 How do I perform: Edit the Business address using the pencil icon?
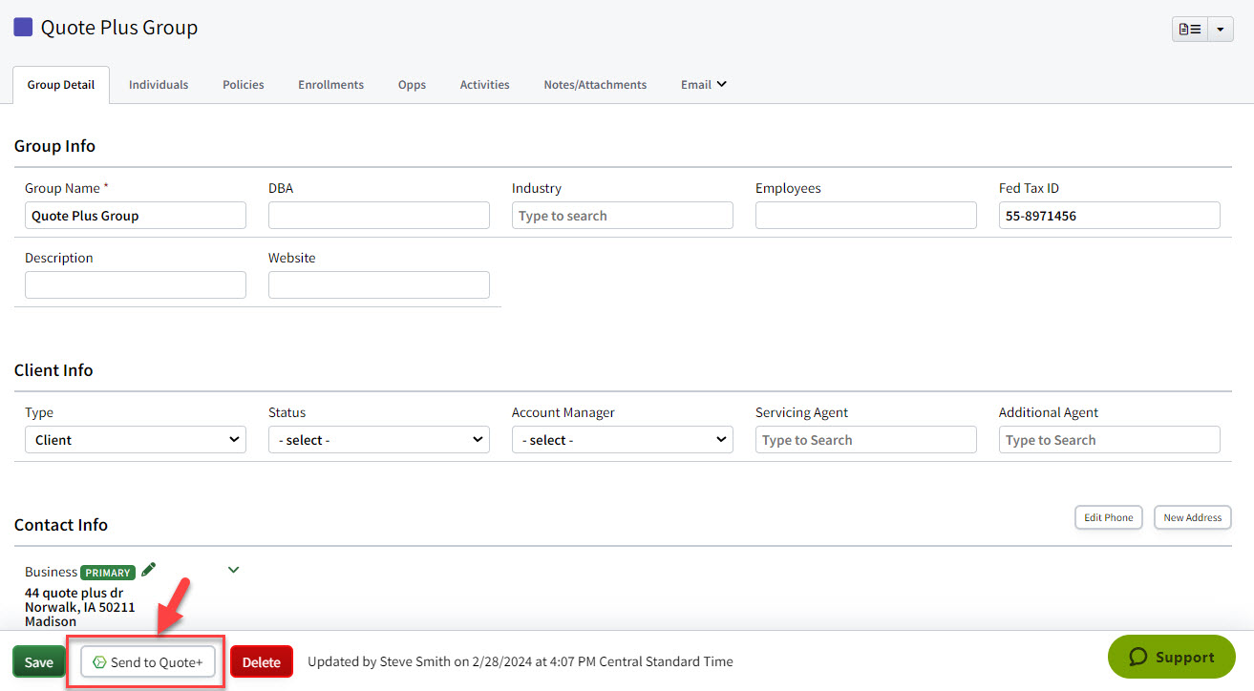click(149, 569)
